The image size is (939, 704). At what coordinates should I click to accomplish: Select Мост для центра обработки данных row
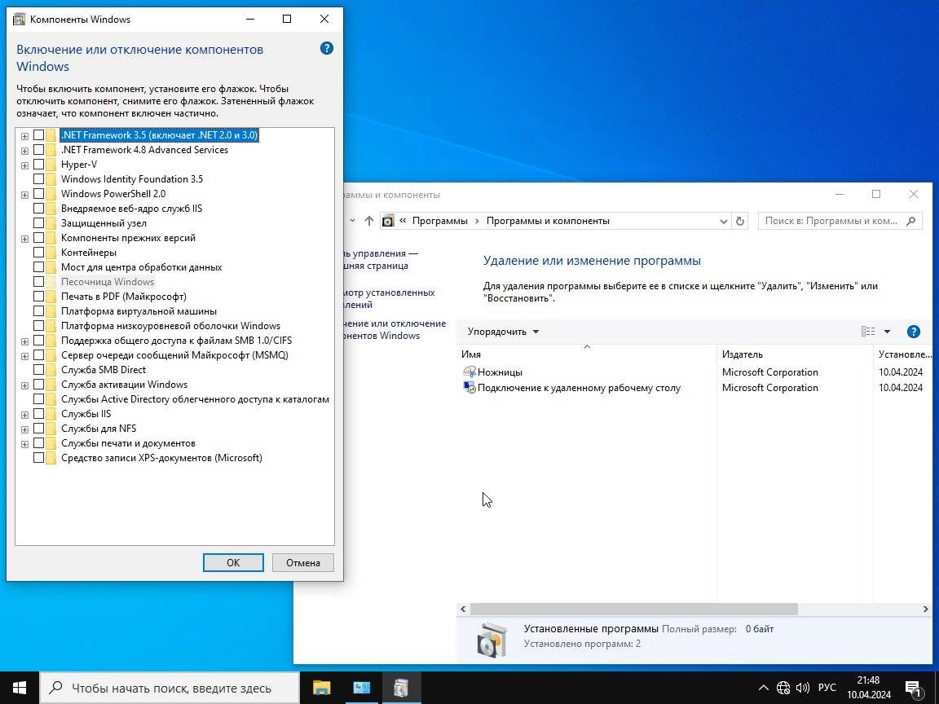coord(141,267)
